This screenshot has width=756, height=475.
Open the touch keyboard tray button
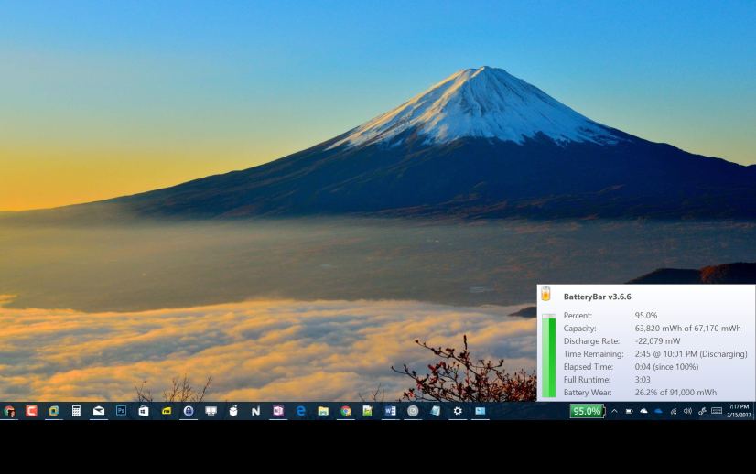coord(717,411)
